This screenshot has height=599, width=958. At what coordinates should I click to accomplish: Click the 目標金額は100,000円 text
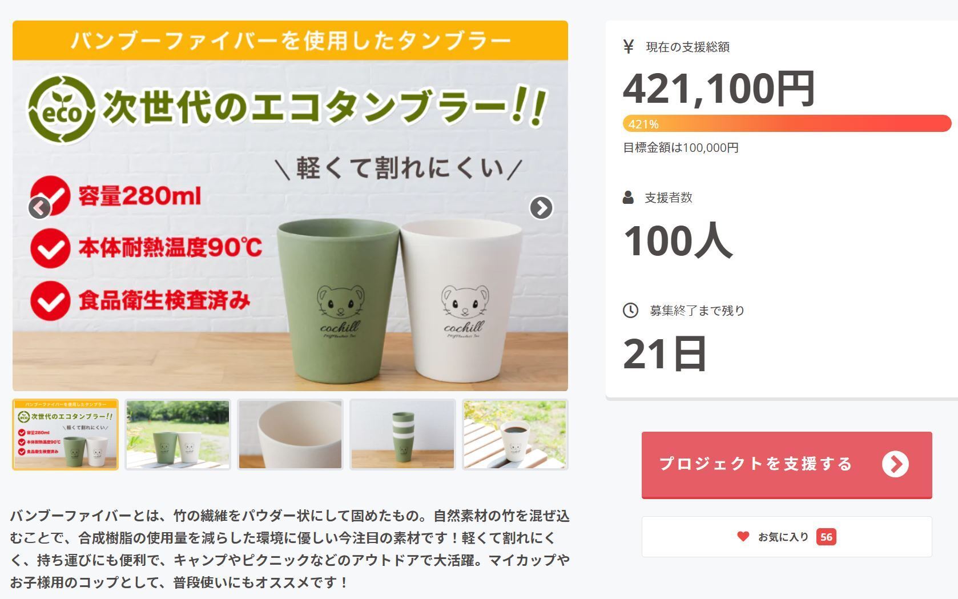tap(681, 148)
